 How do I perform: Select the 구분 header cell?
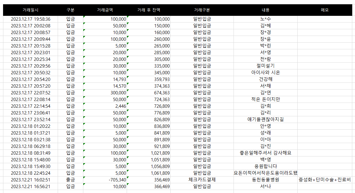(71, 10)
